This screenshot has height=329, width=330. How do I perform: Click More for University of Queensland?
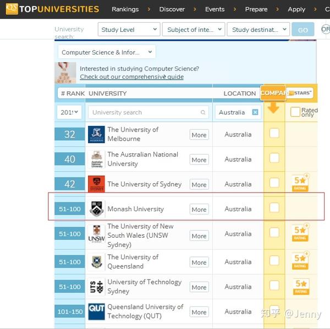(x=199, y=262)
